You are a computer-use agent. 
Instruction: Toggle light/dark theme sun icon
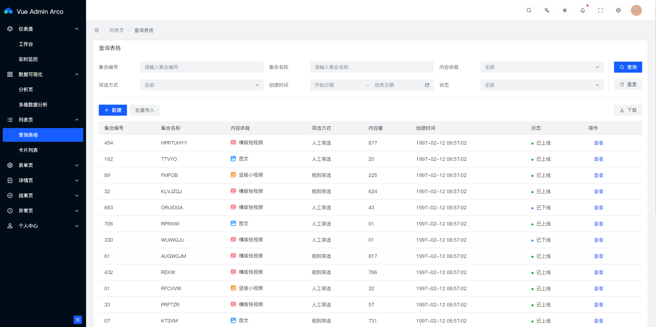(565, 10)
